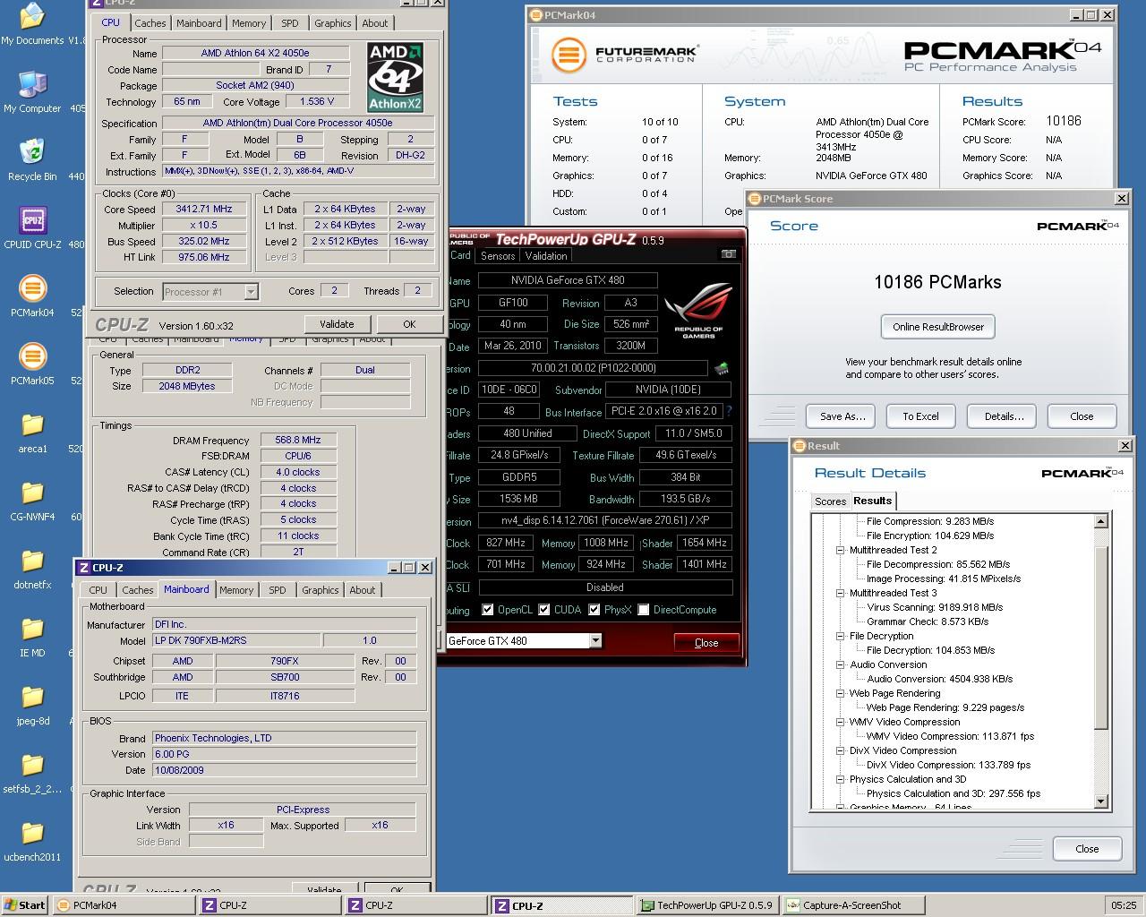This screenshot has height=917, width=1146.
Task: Open Online ResultBrowser
Action: tap(938, 327)
